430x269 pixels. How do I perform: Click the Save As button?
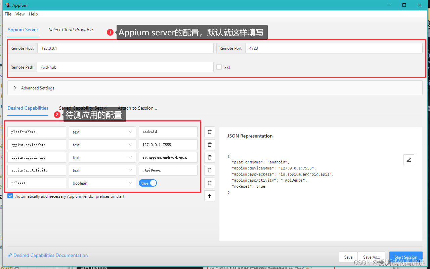pos(372,257)
